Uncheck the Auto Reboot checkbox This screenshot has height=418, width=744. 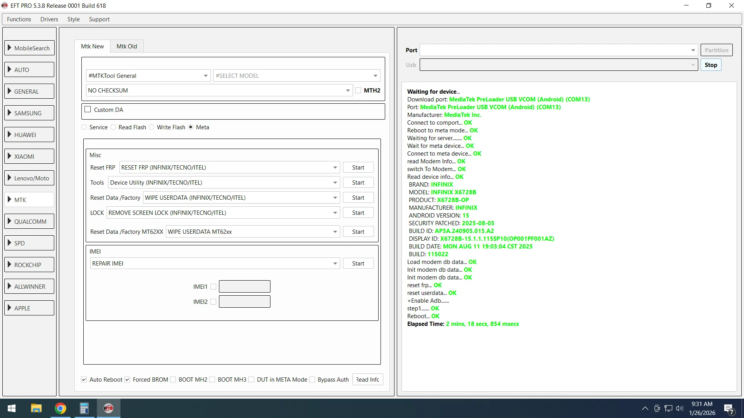coord(84,380)
